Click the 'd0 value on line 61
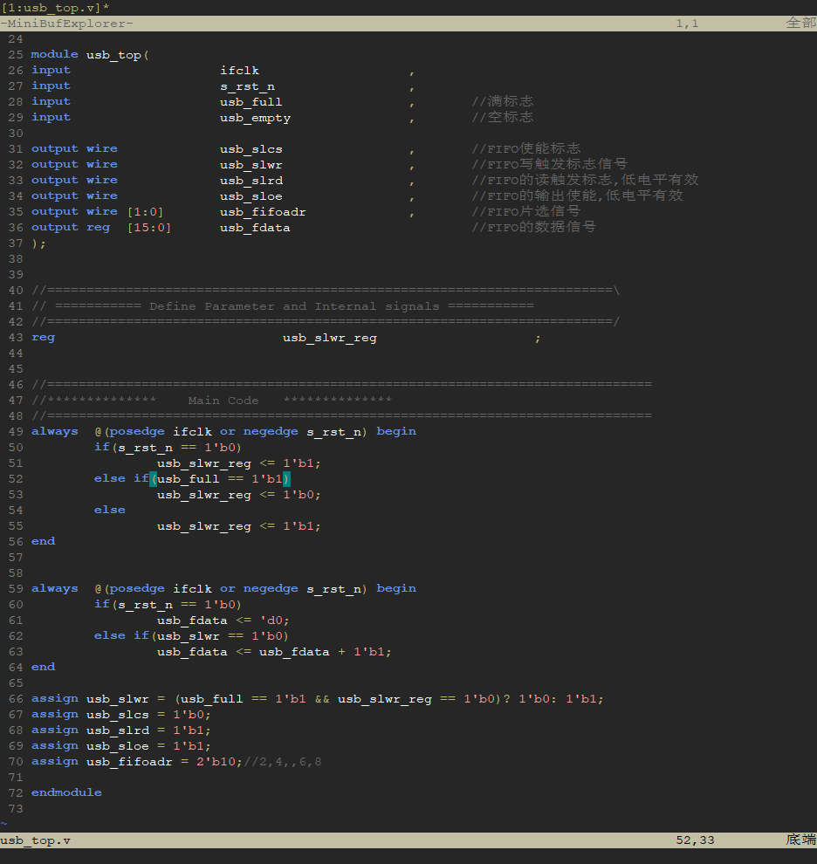 [271, 621]
